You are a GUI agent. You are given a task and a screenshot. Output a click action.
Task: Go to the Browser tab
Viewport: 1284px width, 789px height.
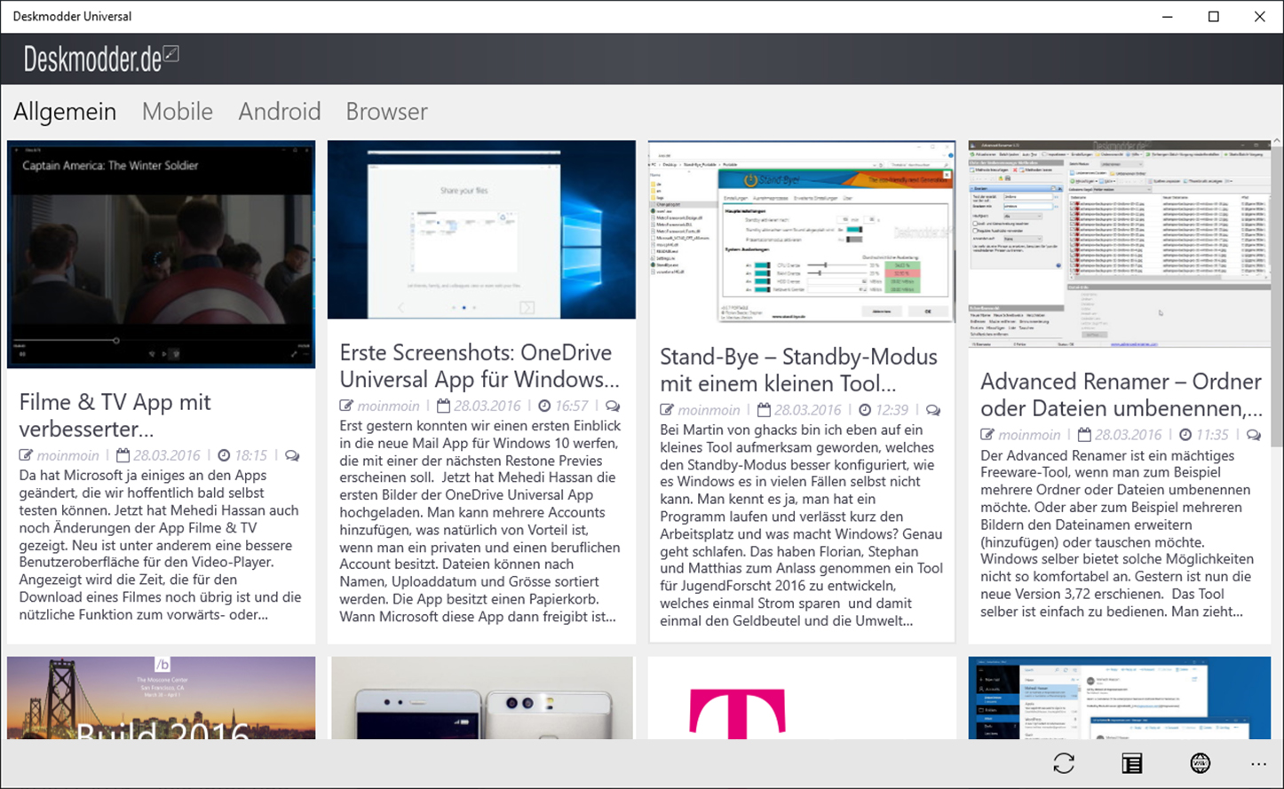coord(387,112)
